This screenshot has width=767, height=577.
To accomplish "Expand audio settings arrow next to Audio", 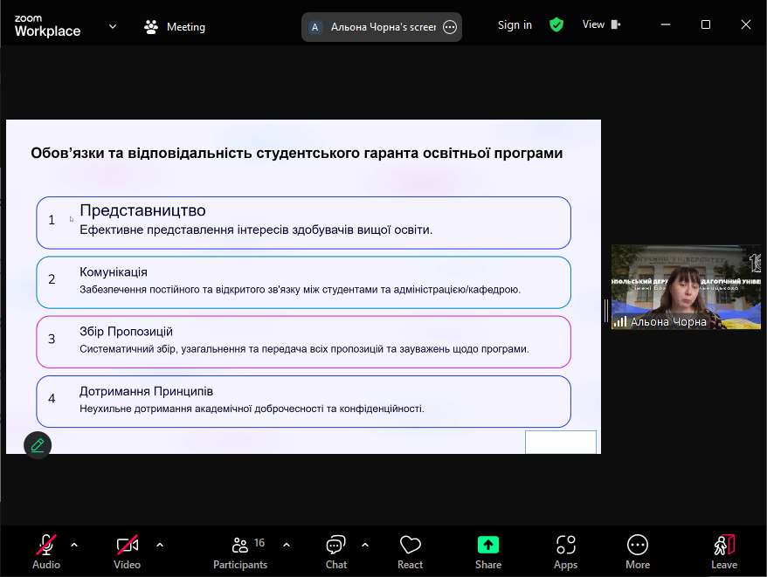I will pyautogui.click(x=74, y=545).
